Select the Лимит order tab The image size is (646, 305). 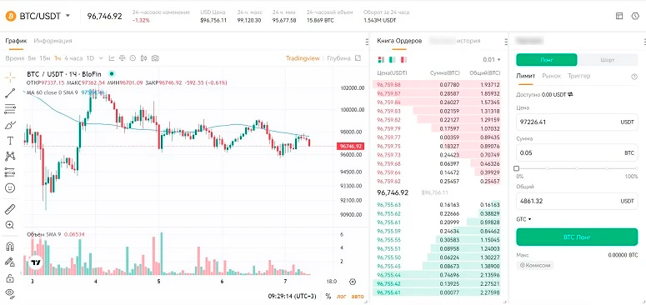tap(526, 76)
